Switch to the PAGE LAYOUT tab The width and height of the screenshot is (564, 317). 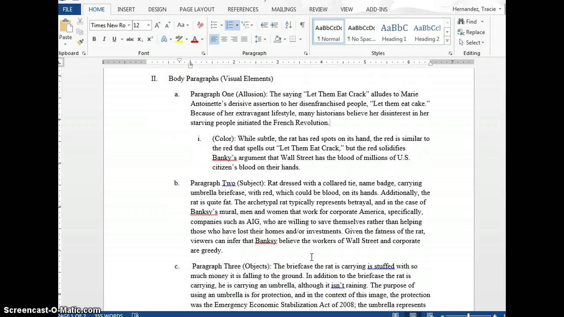coord(197,9)
